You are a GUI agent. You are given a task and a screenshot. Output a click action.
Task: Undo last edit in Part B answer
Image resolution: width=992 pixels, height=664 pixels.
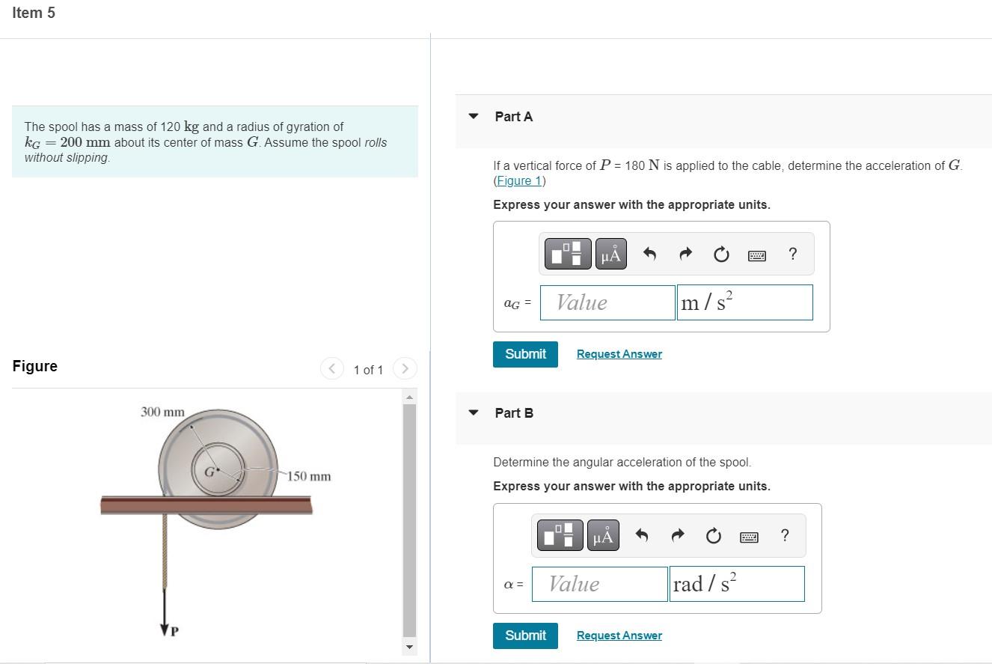click(641, 536)
